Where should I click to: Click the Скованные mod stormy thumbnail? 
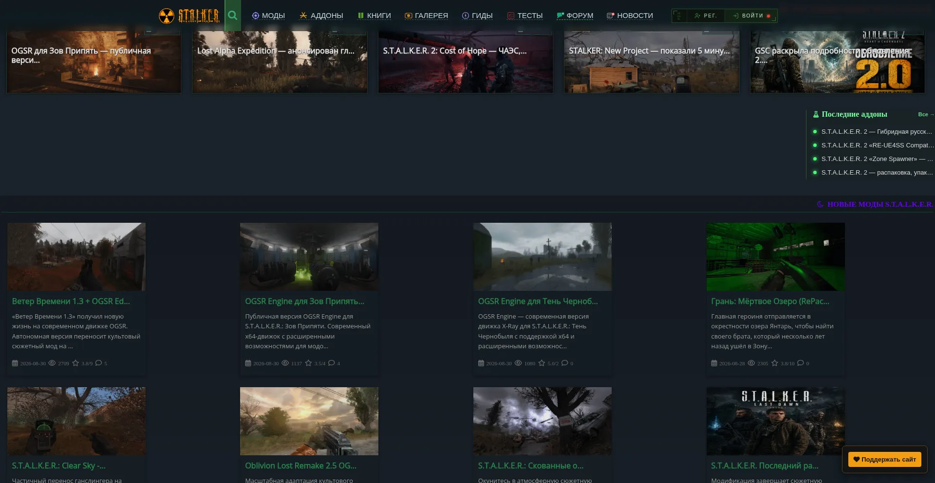coord(542,421)
